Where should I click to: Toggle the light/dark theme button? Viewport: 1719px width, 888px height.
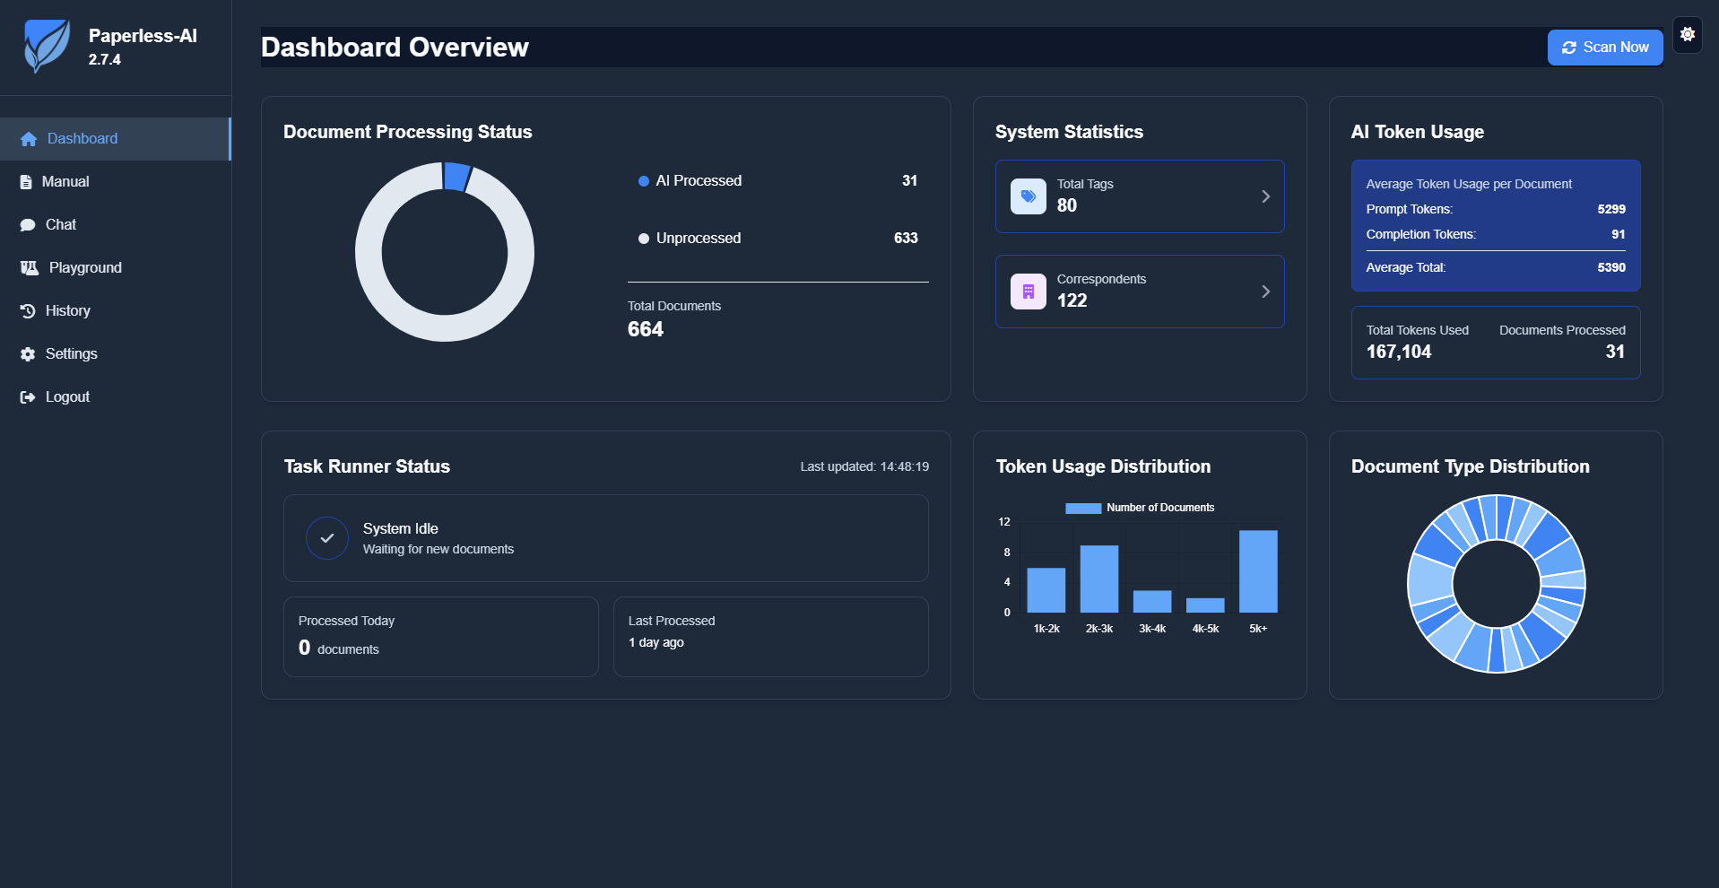tap(1687, 35)
